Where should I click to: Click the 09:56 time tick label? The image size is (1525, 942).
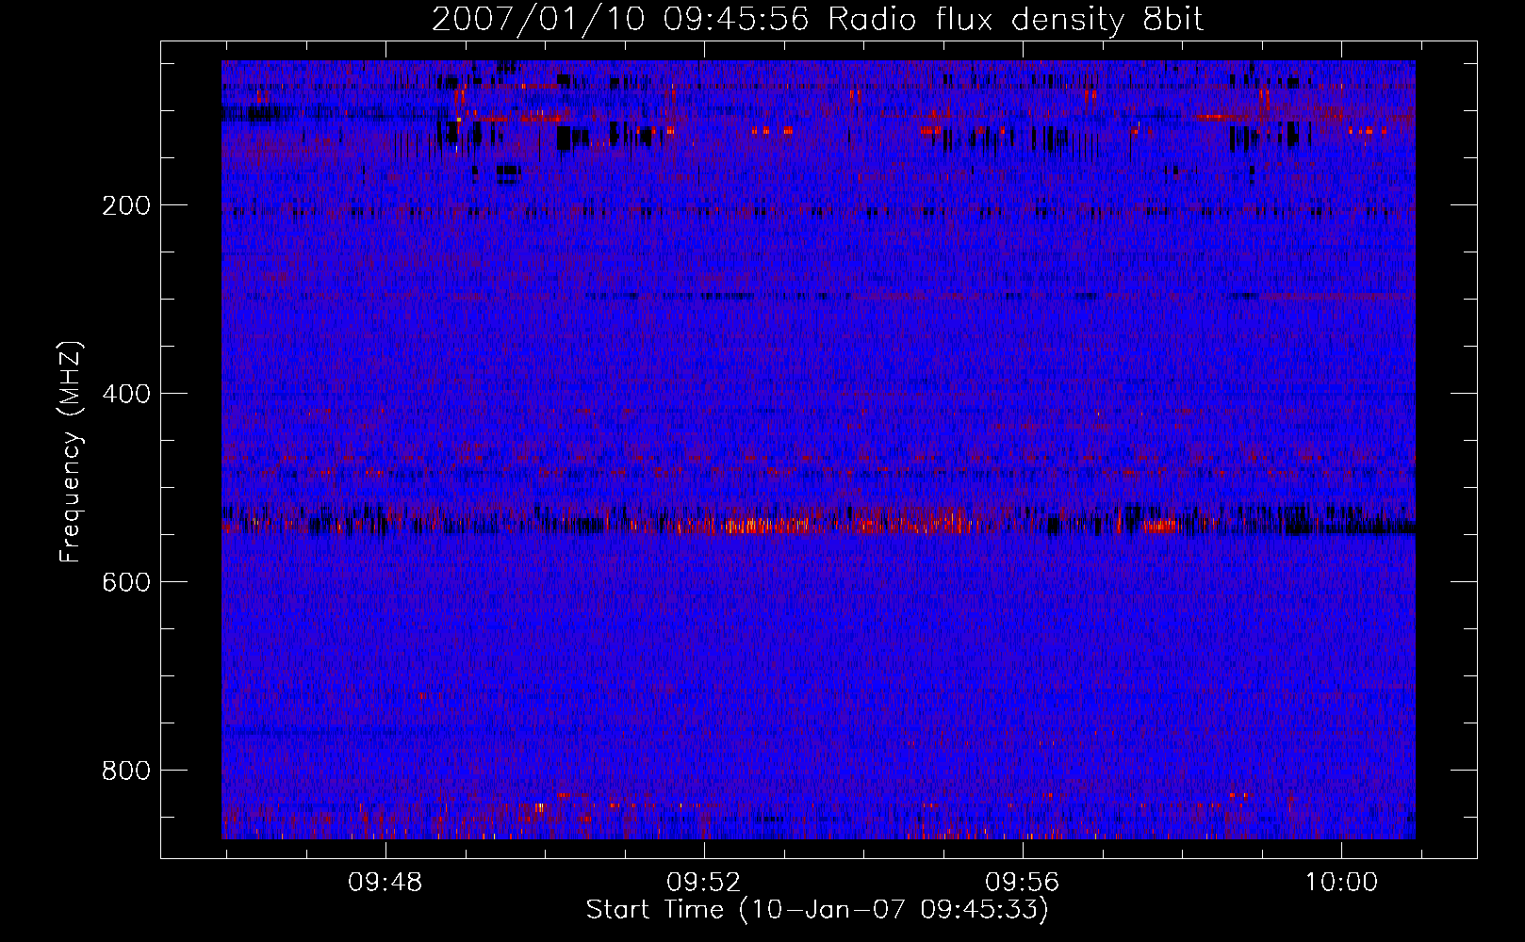[1023, 883]
